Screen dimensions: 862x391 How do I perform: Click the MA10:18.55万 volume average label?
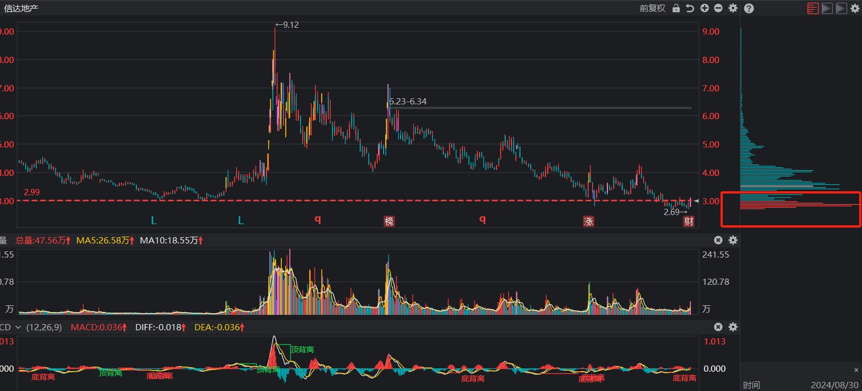click(172, 241)
